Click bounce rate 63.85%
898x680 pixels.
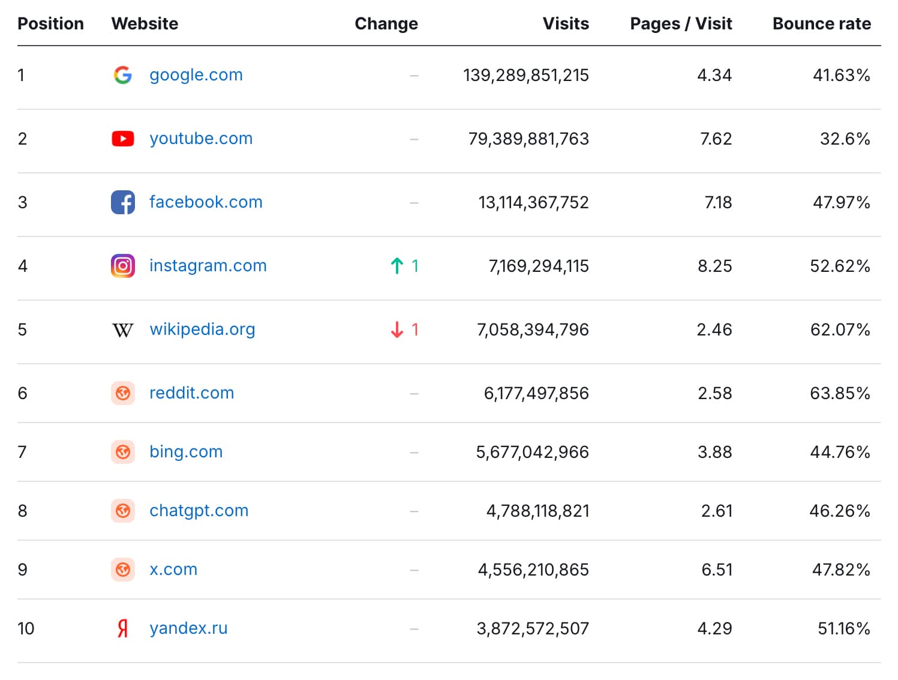pos(840,393)
